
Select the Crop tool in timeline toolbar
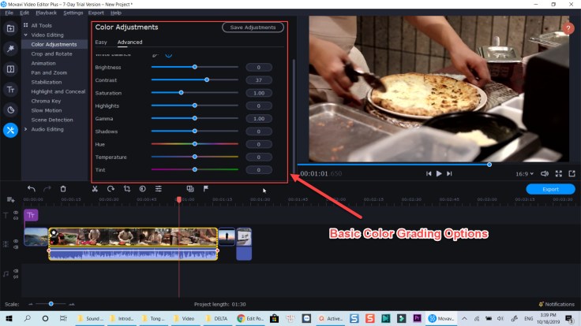pos(127,189)
